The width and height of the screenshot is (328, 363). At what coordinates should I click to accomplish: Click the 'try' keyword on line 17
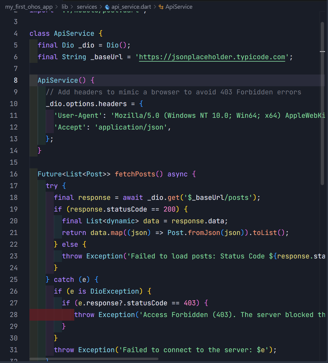click(x=52, y=186)
